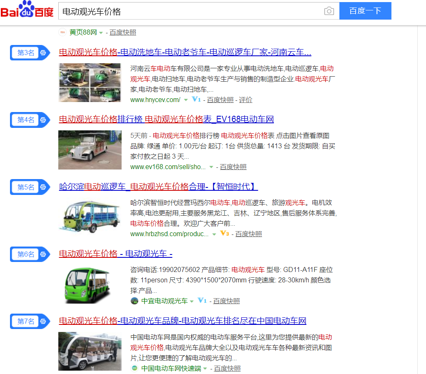Click the www.hnycev.com/ URL
Viewport: 426px width, 374px height.
155,100
